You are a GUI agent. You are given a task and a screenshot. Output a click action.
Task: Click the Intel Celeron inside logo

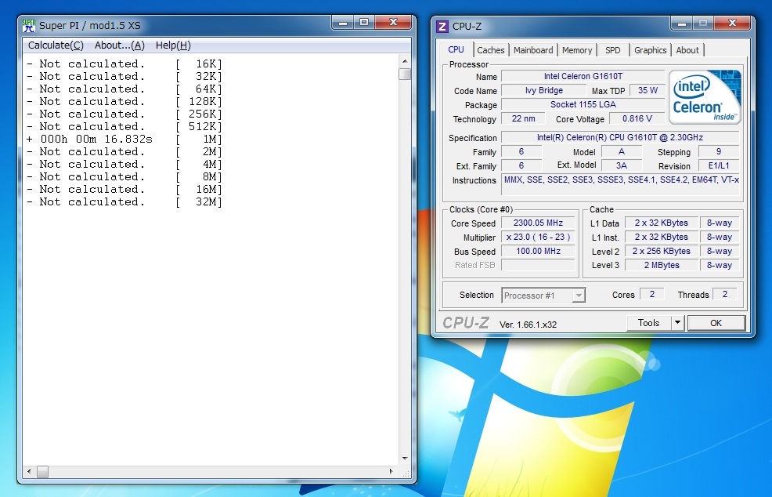(704, 97)
